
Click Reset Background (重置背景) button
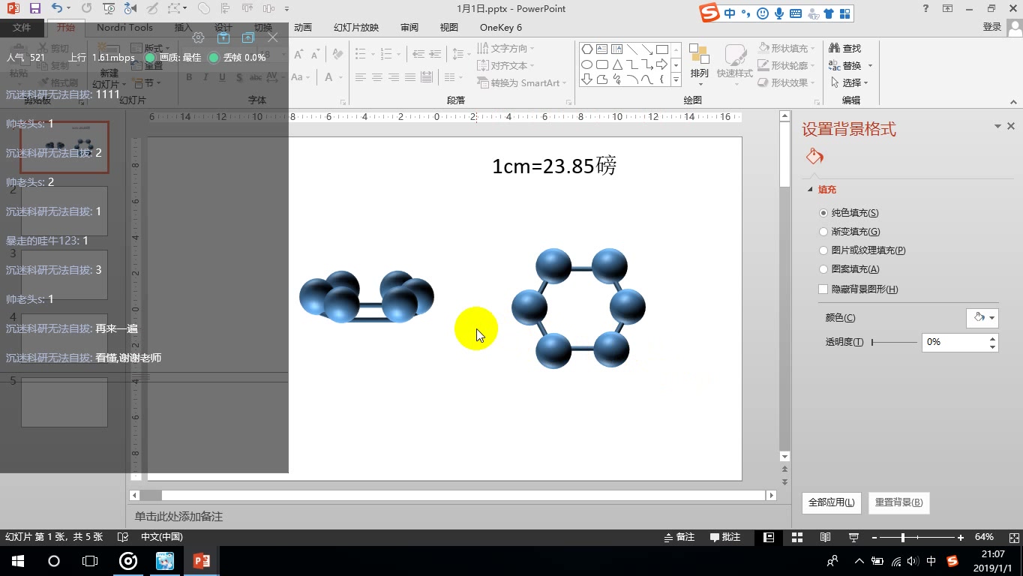898,502
